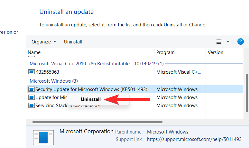Screen dimensions: 249x148
Task: Select the KB2565063 update icon
Action: (32, 72)
